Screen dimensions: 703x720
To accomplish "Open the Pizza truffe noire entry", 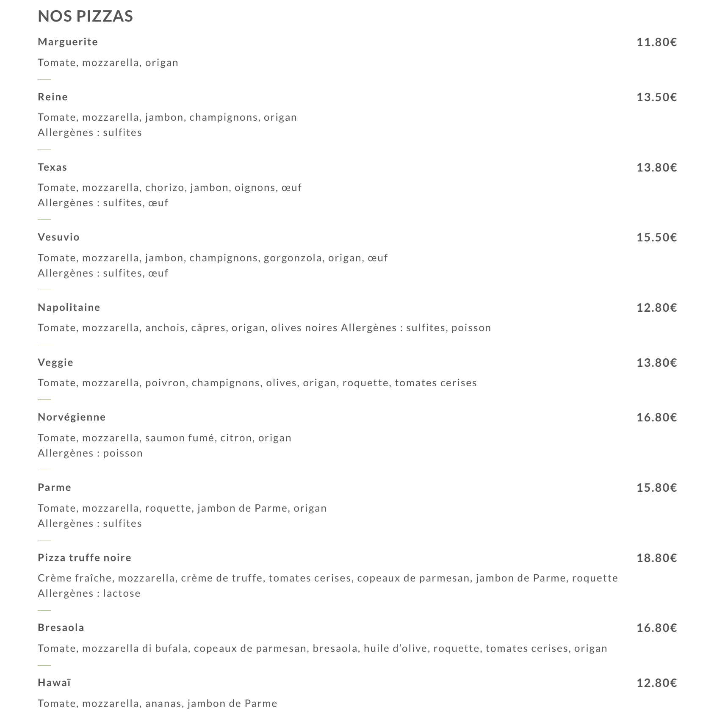I will 84,558.
